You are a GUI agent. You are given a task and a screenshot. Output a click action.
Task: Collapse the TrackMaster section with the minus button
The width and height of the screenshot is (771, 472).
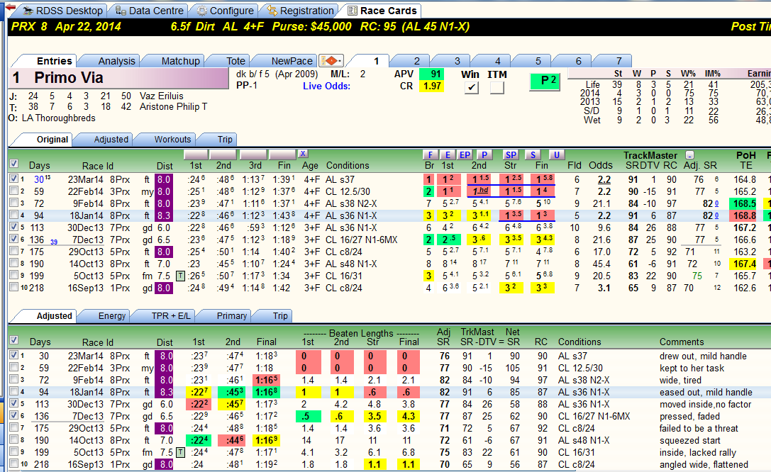[x=690, y=154]
